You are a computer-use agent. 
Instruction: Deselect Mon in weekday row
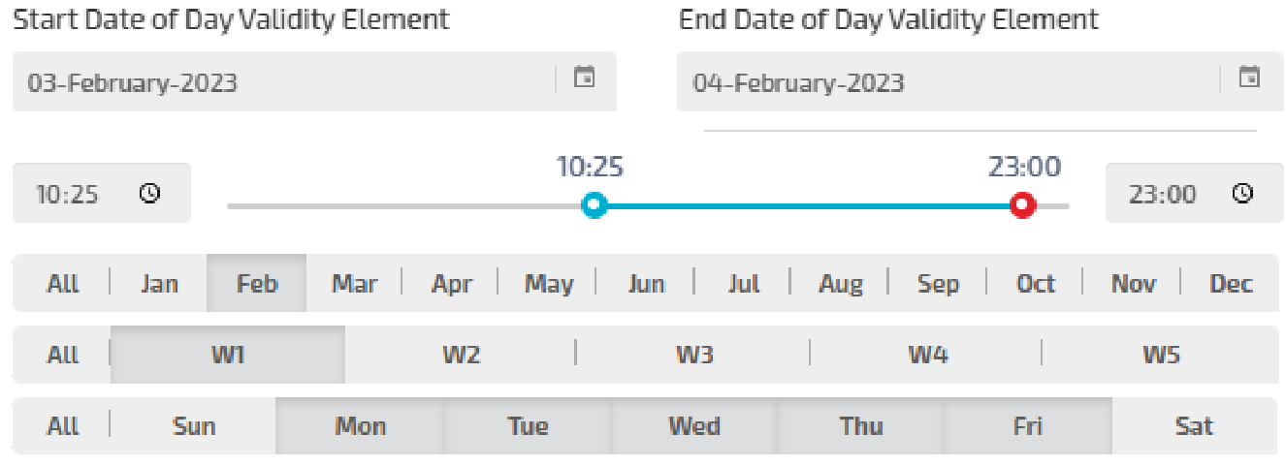(361, 426)
